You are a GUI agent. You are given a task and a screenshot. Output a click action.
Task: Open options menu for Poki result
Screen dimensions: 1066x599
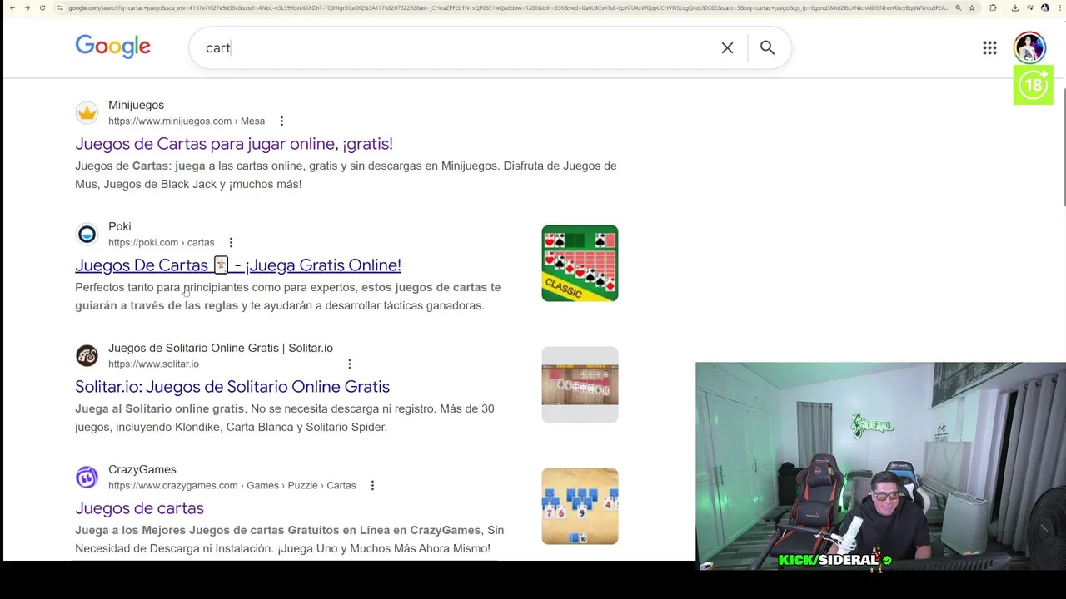(231, 242)
